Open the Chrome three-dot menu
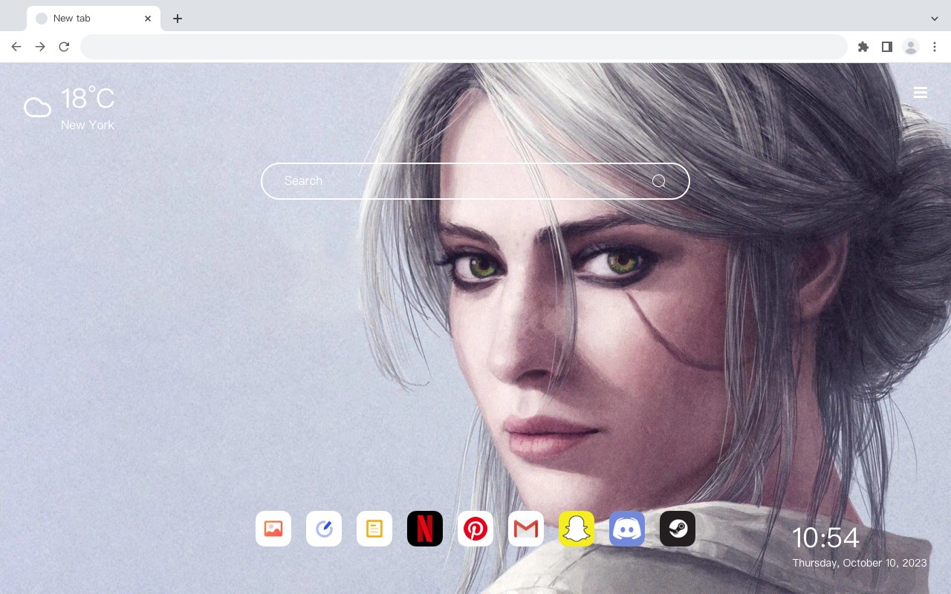Screen dimensions: 951x594 [x=935, y=47]
